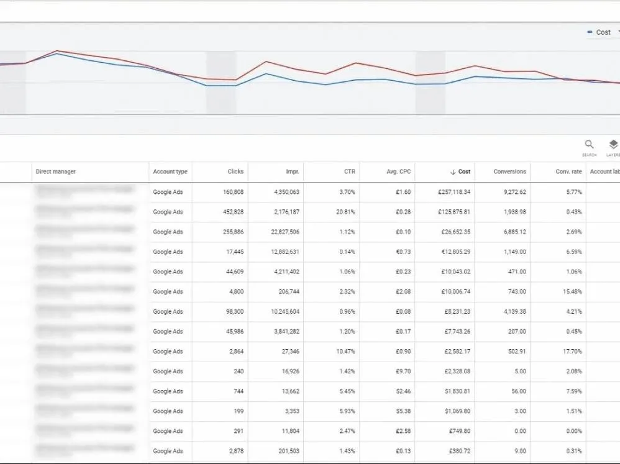Click the Account label column header

pyautogui.click(x=604, y=171)
